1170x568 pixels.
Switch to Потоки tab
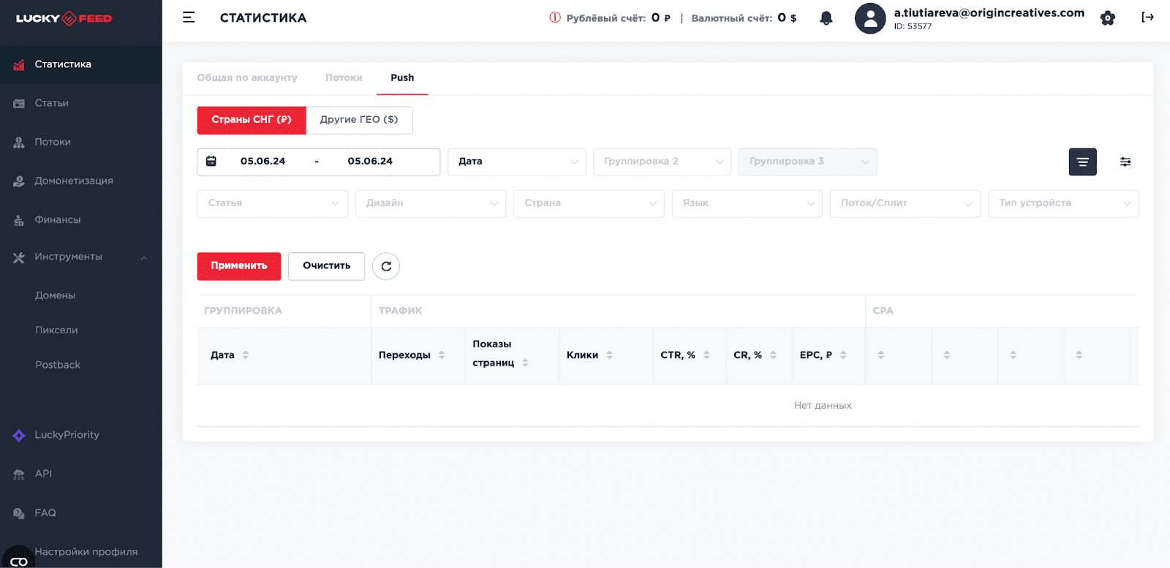click(x=344, y=77)
